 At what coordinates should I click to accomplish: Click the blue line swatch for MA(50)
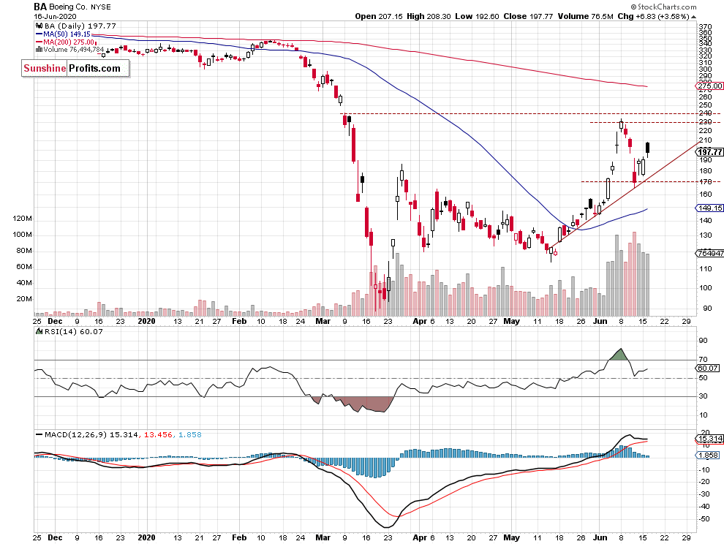click(39, 34)
